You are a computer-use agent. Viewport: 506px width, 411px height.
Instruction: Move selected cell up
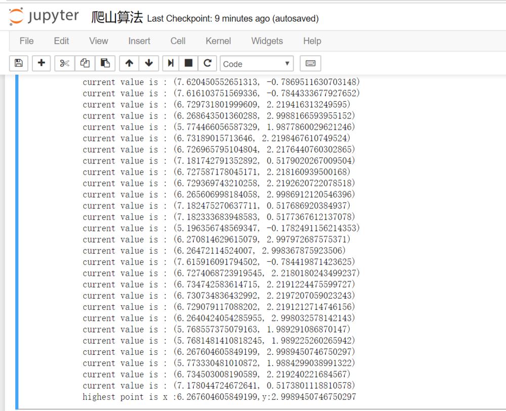[129, 63]
